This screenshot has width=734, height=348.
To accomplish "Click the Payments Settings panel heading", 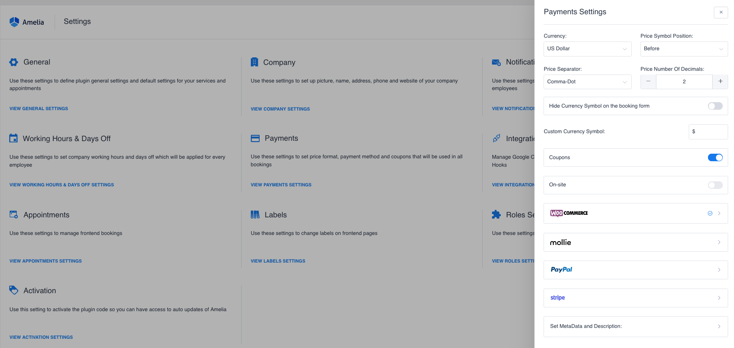I will [x=575, y=12].
